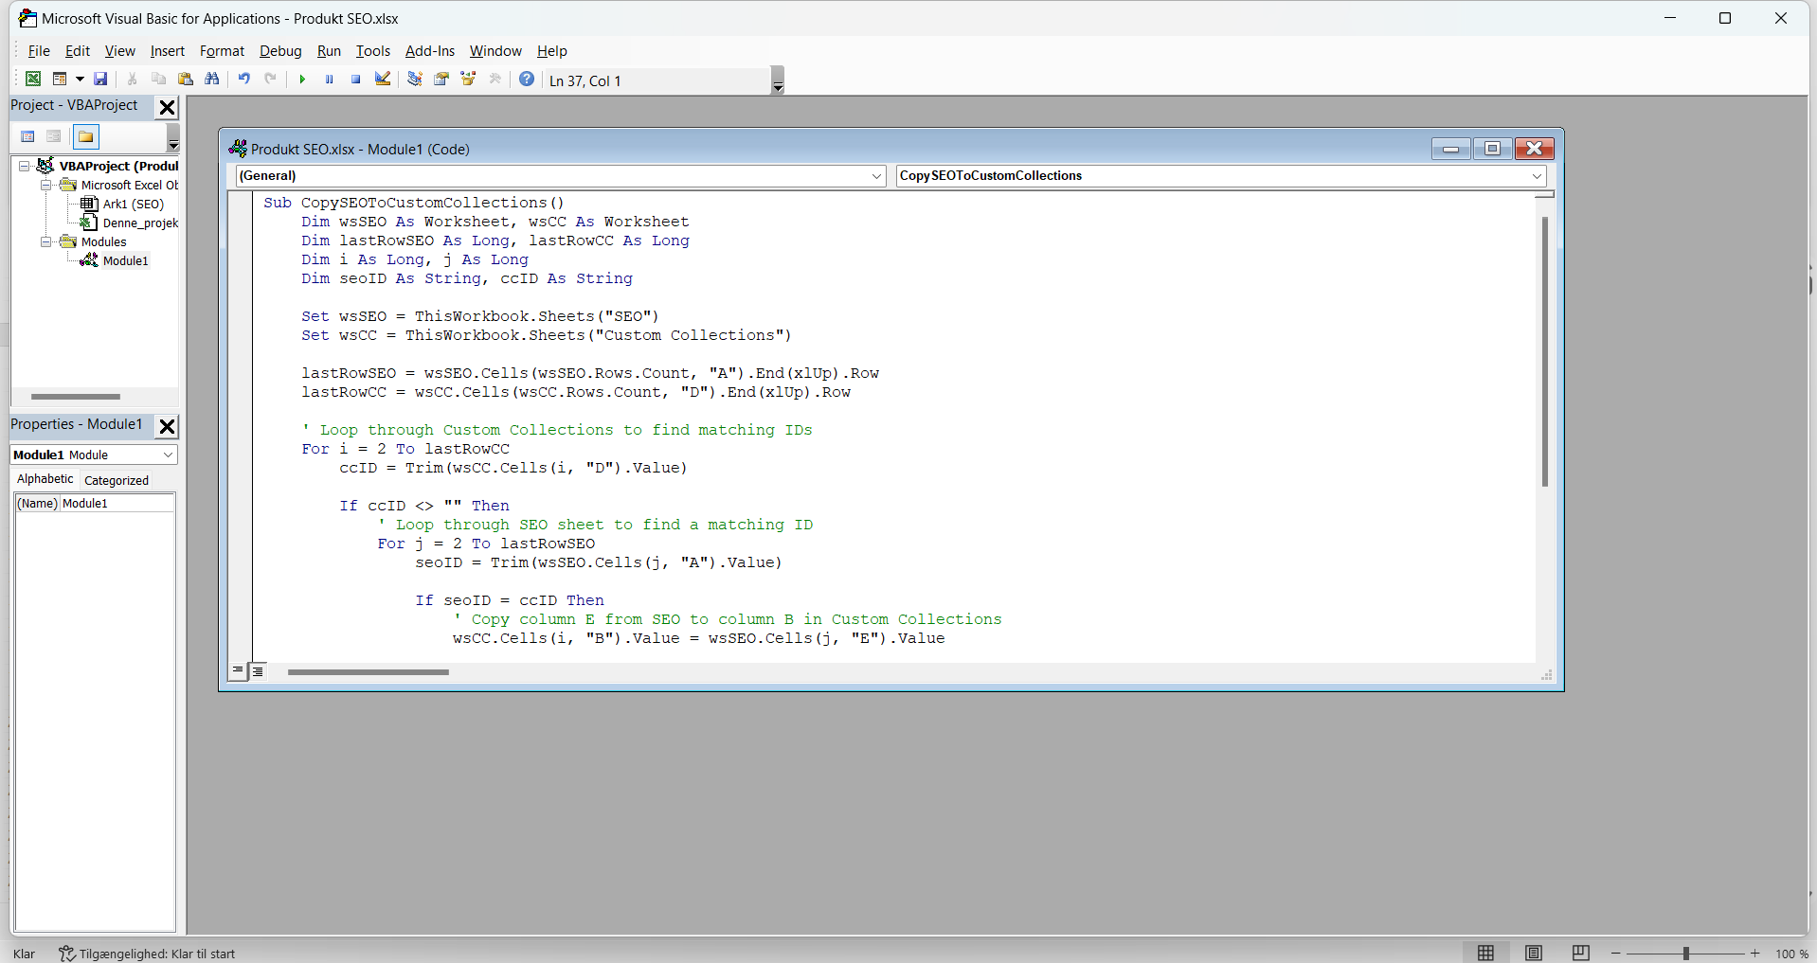Open the Tools menu

[x=373, y=51]
